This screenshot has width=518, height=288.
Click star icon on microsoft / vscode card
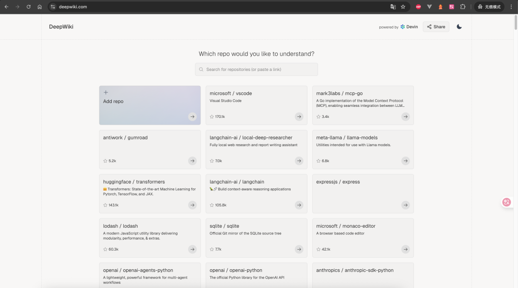pos(212,116)
